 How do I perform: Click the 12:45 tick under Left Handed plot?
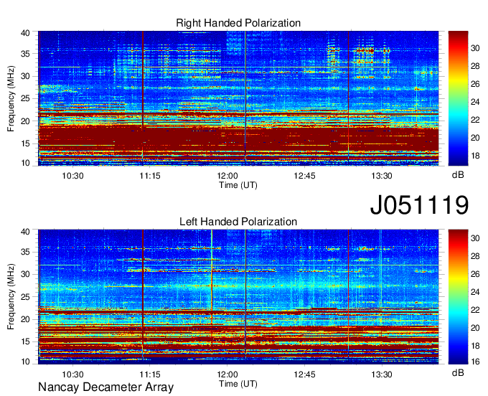coord(305,374)
